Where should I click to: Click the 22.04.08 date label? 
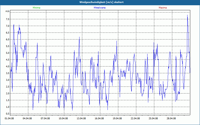(x=135, y=118)
